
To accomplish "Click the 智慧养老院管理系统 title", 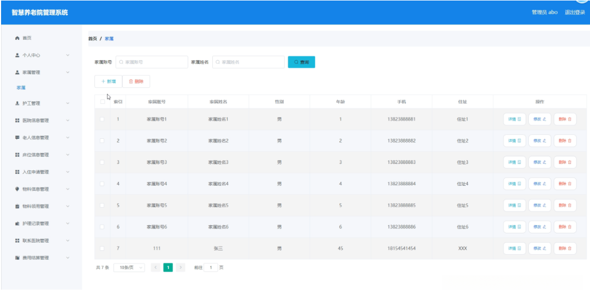I will [40, 13].
